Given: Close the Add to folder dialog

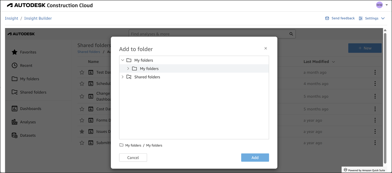Looking at the screenshot, I should (266, 48).
